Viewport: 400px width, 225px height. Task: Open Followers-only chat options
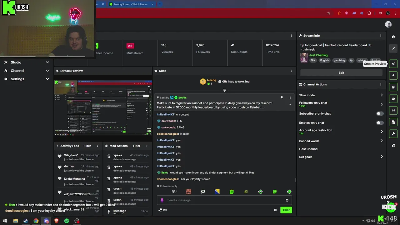coord(341,104)
